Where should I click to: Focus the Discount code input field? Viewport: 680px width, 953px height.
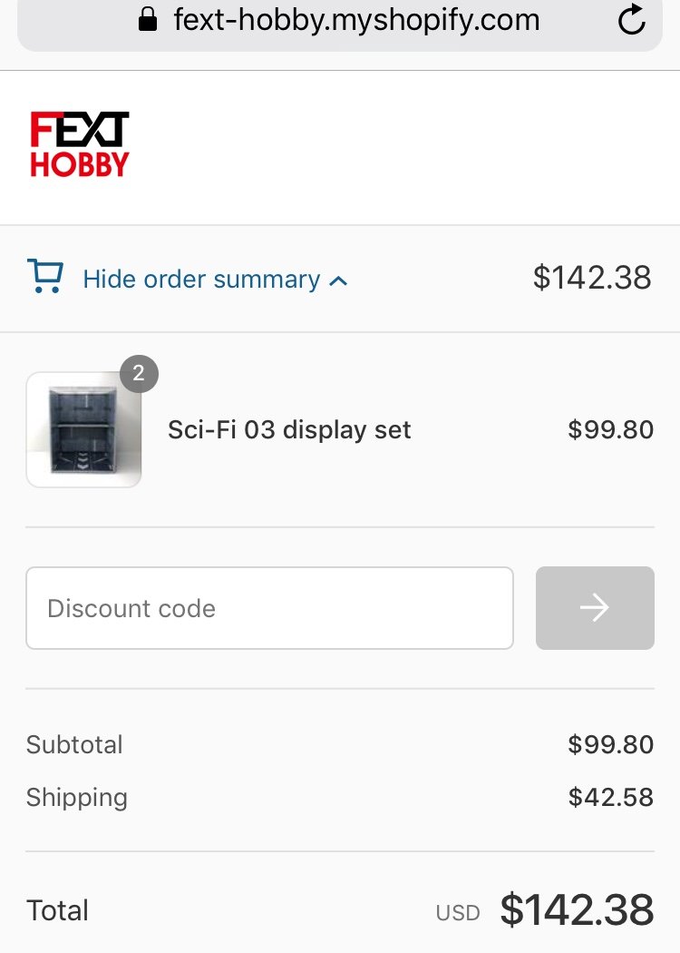tap(269, 608)
